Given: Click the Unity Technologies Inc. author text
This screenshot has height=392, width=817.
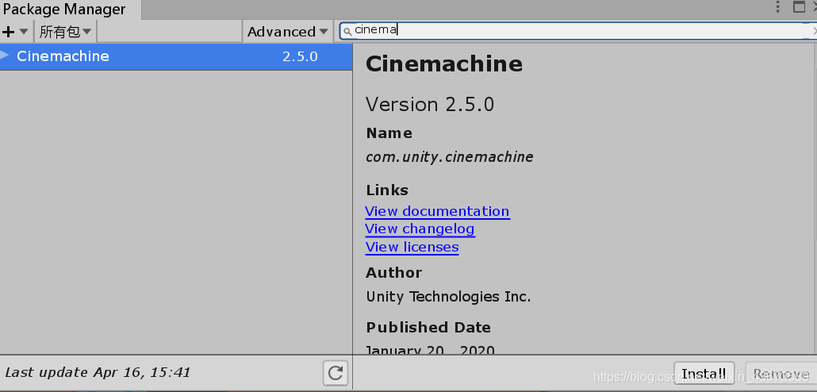Looking at the screenshot, I should point(448,297).
